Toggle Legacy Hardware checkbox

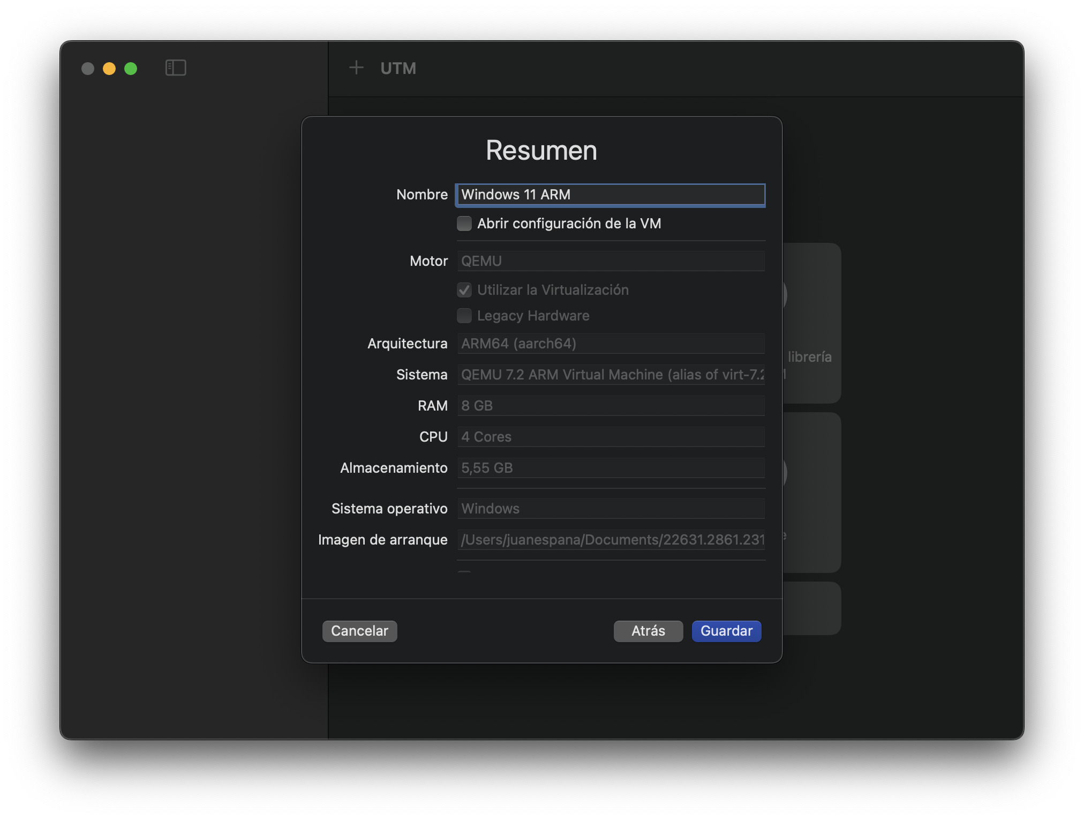(x=464, y=316)
